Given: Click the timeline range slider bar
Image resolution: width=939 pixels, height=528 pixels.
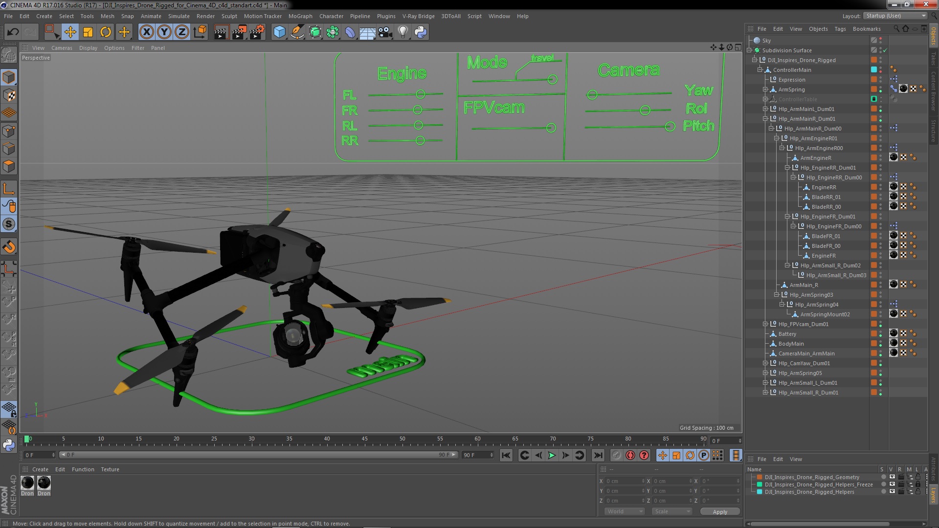Looking at the screenshot, I should (x=258, y=455).
